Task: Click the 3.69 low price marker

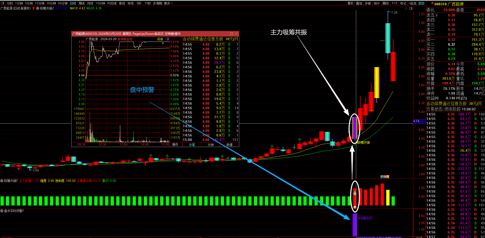Action: (36, 170)
